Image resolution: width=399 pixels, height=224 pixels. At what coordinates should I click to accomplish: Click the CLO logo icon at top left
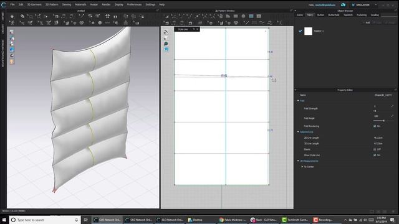(3, 4)
